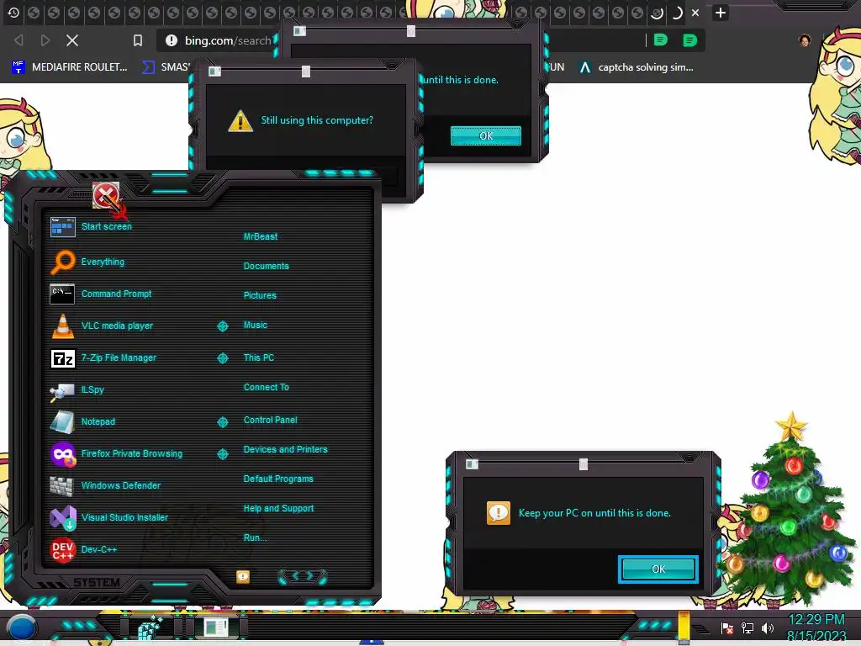Click title icon of Still using this computer dialog
This screenshot has height=646, width=861.
tap(214, 71)
